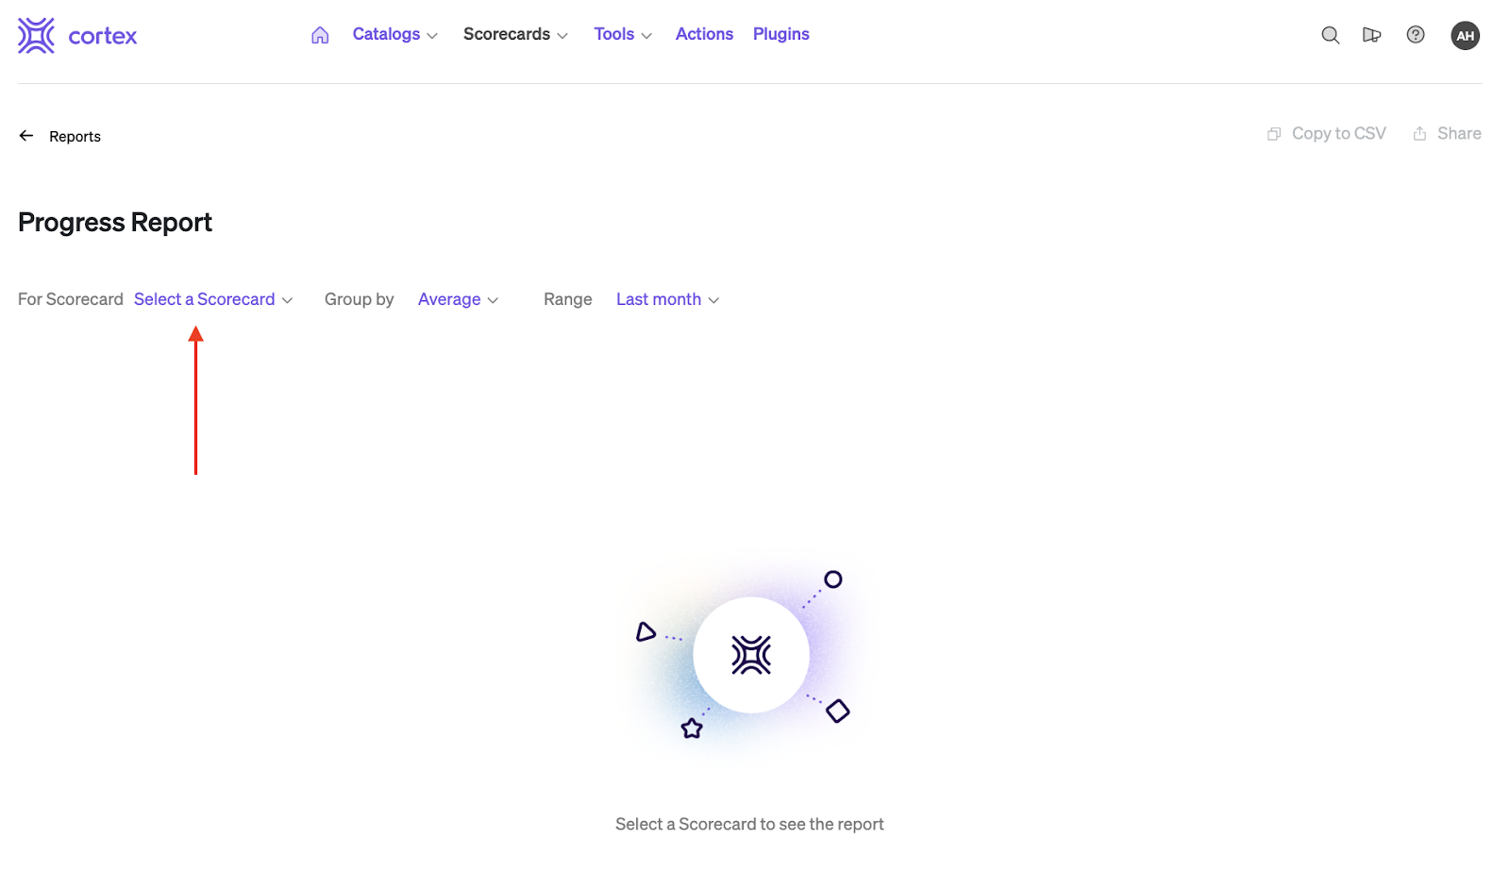Open the Group by Average dropdown

point(458,299)
